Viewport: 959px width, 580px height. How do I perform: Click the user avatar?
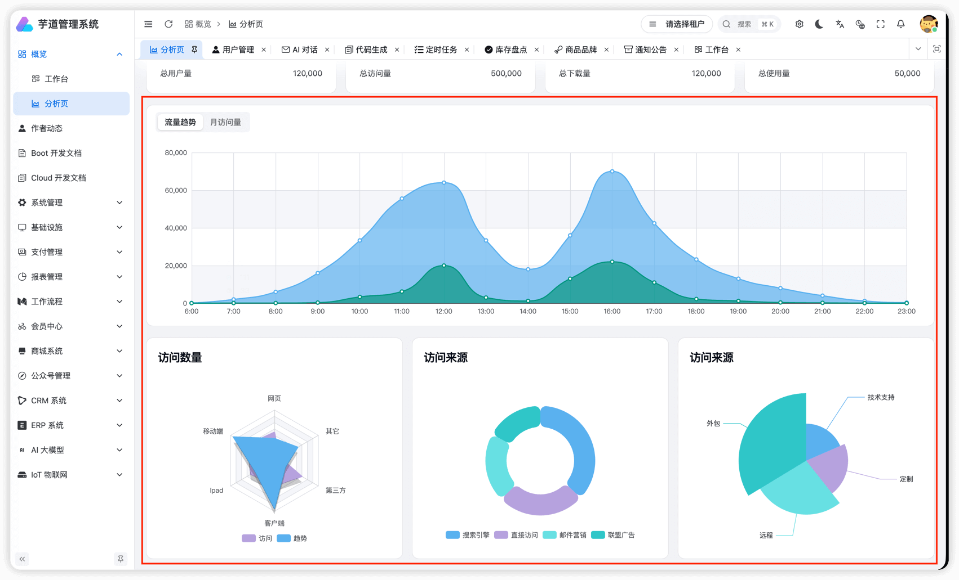click(928, 24)
